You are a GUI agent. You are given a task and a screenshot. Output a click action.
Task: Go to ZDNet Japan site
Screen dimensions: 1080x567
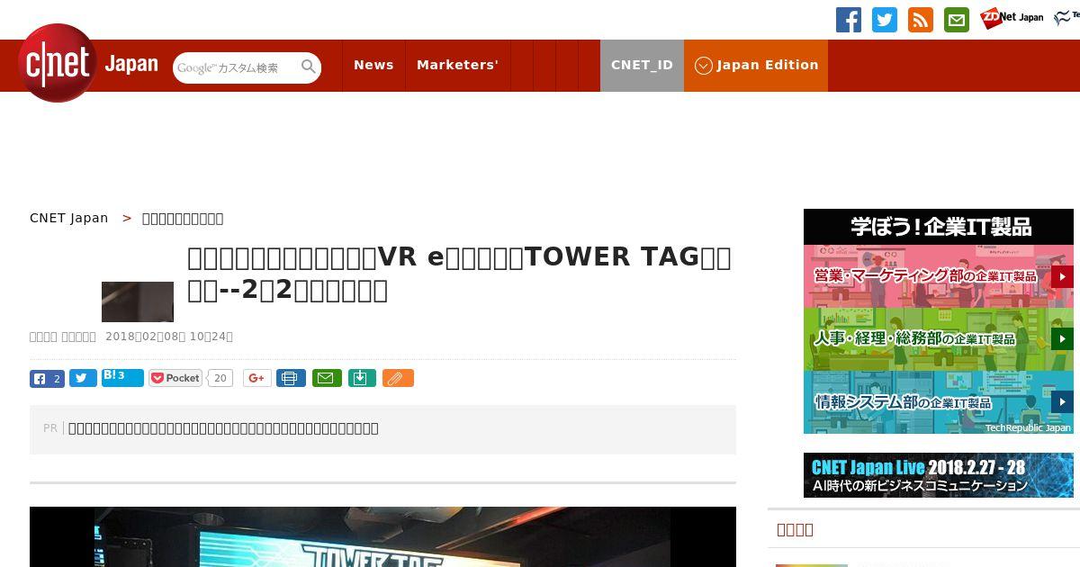coord(1012,17)
